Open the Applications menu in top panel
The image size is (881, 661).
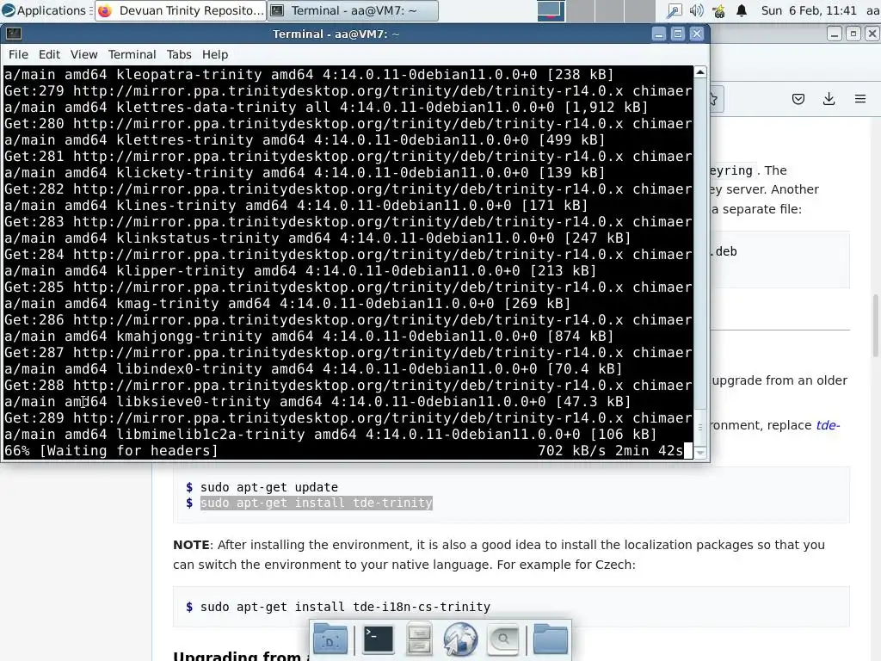(45, 10)
